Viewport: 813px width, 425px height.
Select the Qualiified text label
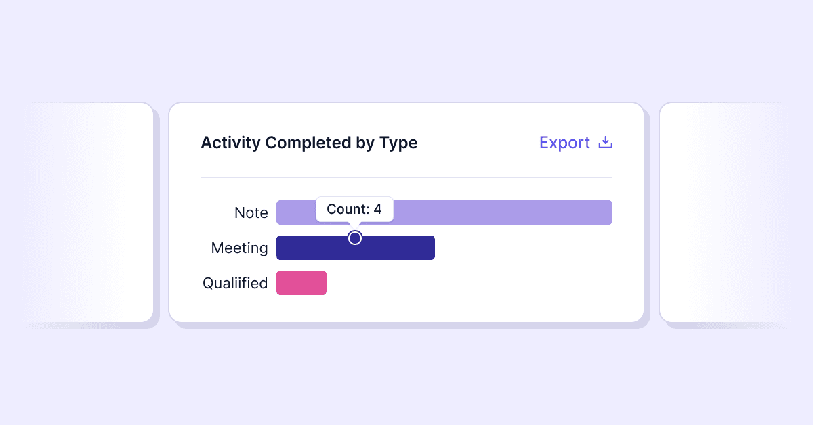[x=235, y=283]
